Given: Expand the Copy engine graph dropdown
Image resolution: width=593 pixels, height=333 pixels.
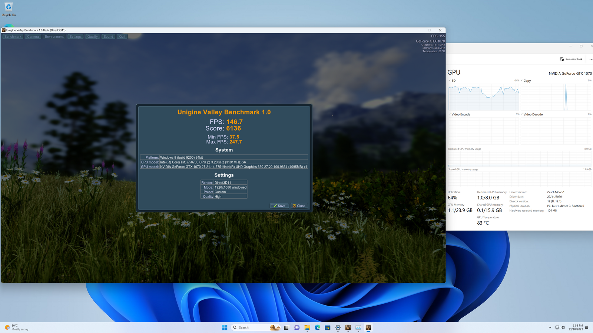Looking at the screenshot, I should click(521, 80).
